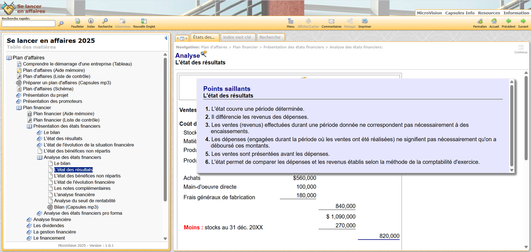531x252 pixels.
Task: Open the Capsules Info menu
Action: 459,13
